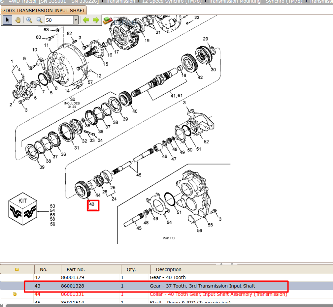Click callout number 56 in the diagram
The height and width of the screenshot is (307, 333).
click(x=199, y=230)
